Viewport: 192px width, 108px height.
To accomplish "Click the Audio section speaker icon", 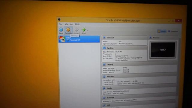I will coord(104,88).
